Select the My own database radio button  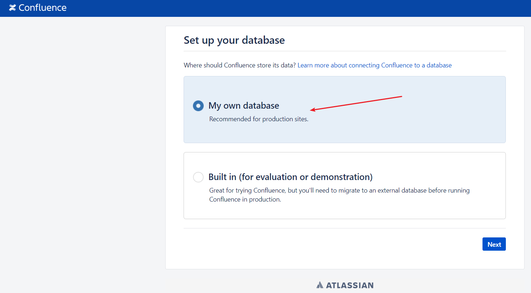198,106
